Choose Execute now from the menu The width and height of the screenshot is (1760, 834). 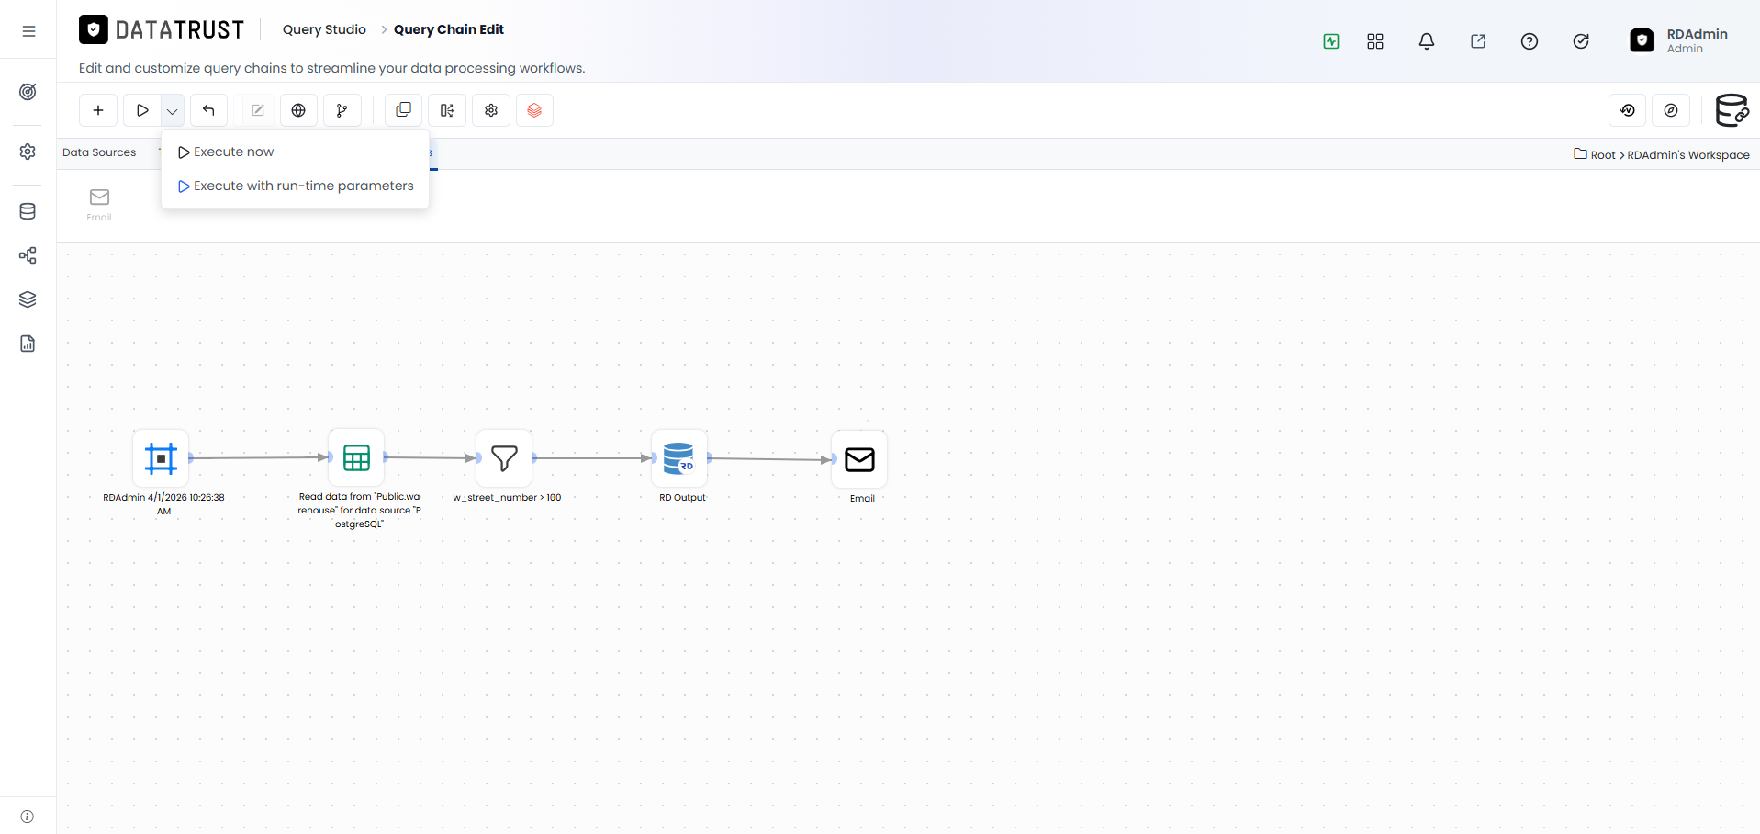pos(226,152)
